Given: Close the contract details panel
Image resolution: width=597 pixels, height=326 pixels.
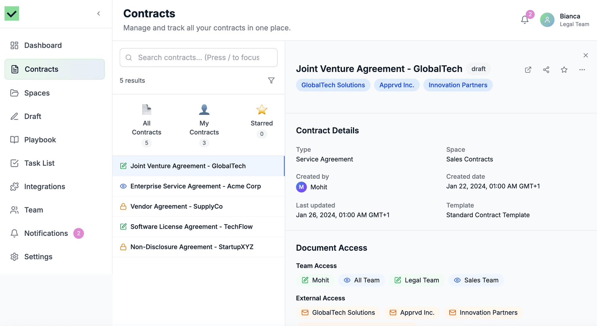Looking at the screenshot, I should tap(585, 55).
